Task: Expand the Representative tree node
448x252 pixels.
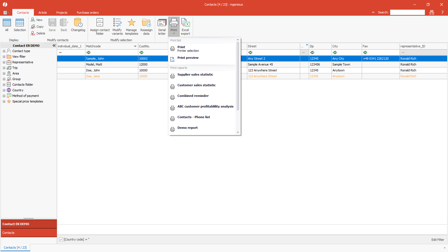Action: pyautogui.click(x=4, y=62)
